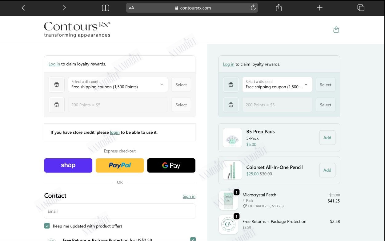Go back with the browser back arrow
Viewport: 385px width, 241px height.
coord(23,8)
